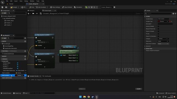177x99 pixels.
Task: Open Class Defaults
Action: coord(67,7)
